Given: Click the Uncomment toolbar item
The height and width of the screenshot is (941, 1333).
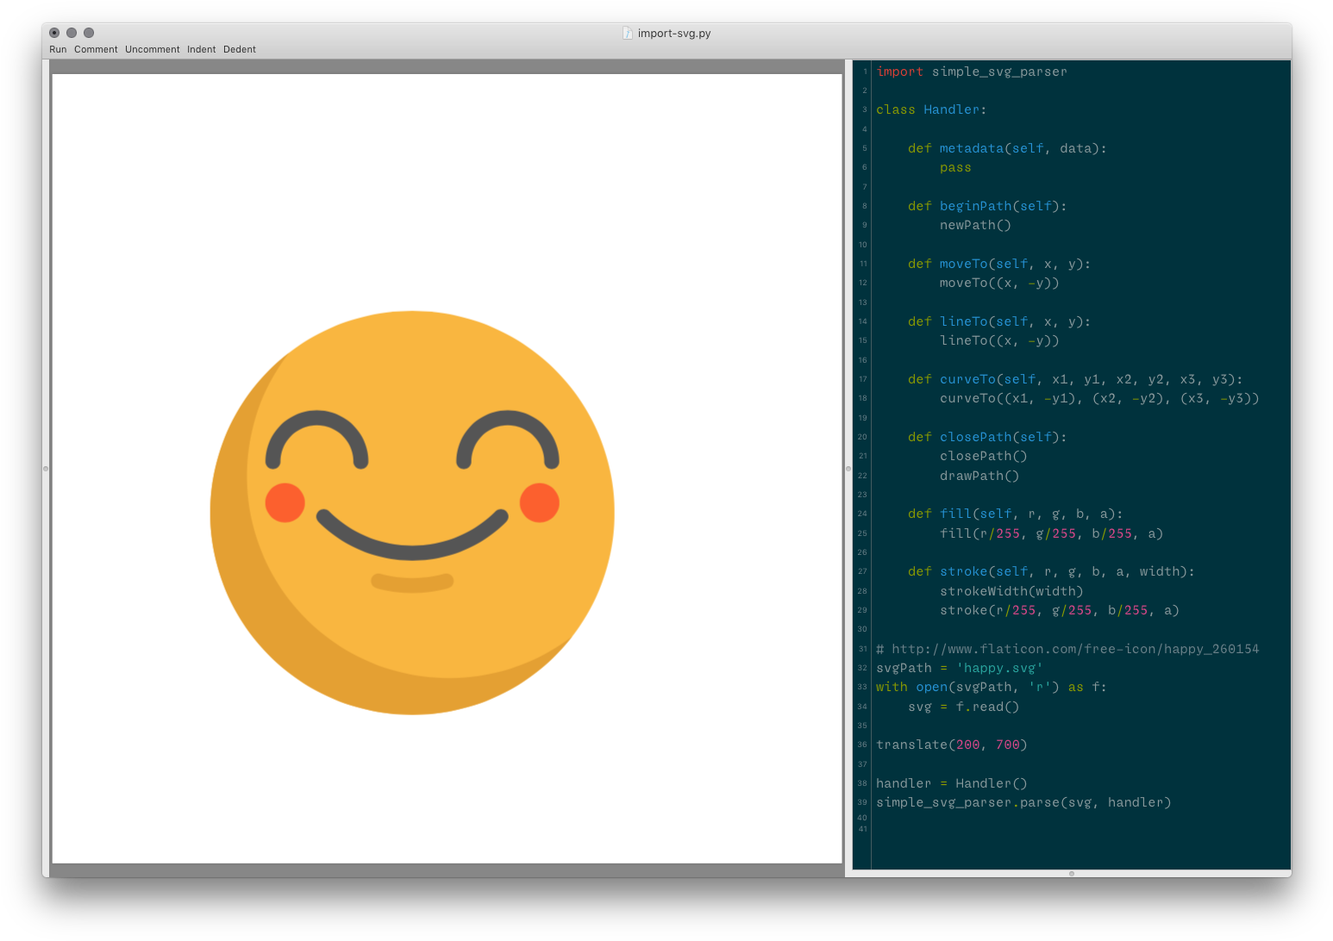Looking at the screenshot, I should coord(152,49).
